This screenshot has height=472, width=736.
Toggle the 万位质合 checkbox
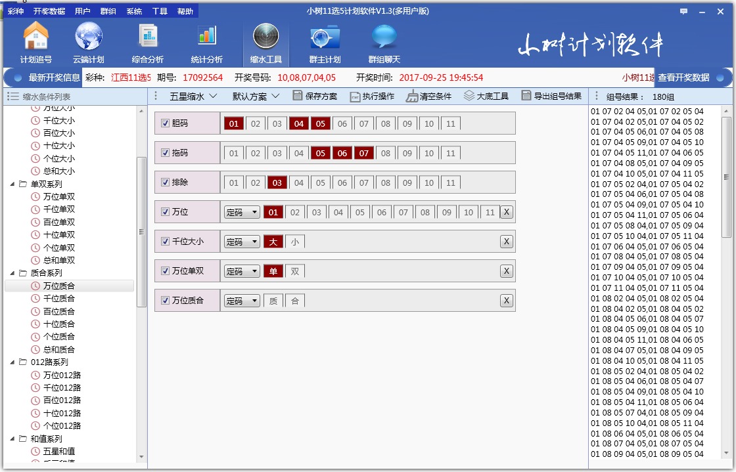(x=165, y=300)
